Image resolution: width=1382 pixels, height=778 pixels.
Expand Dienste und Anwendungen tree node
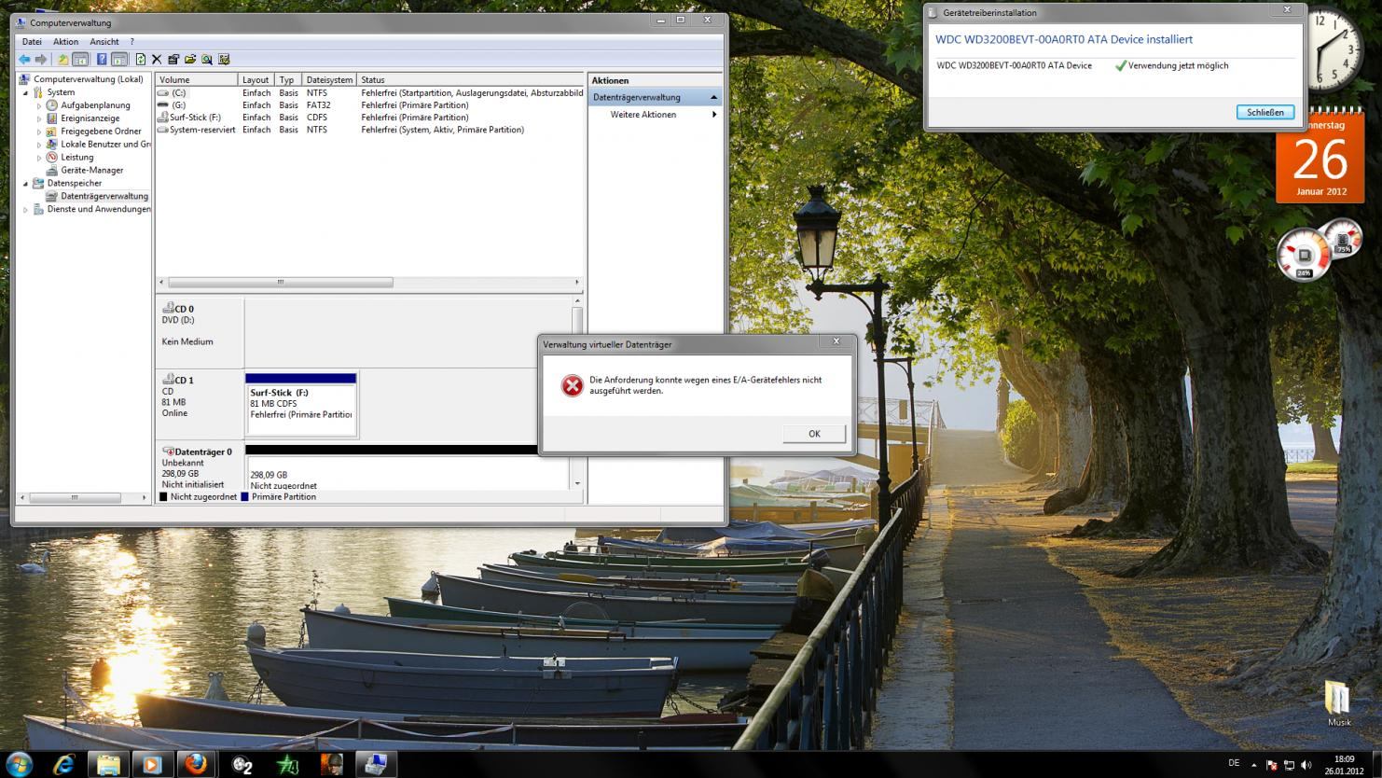(x=26, y=209)
